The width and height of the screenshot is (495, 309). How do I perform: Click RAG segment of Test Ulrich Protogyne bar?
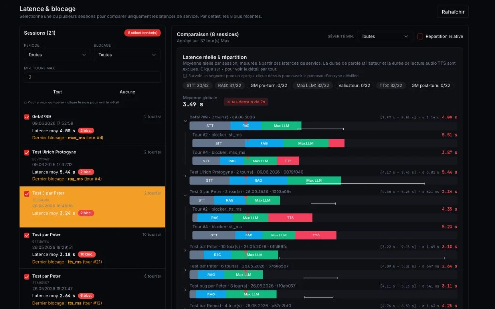(258, 181)
